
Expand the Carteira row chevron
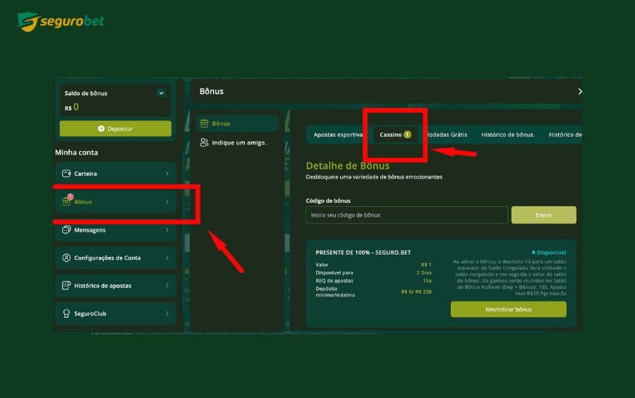tap(167, 174)
